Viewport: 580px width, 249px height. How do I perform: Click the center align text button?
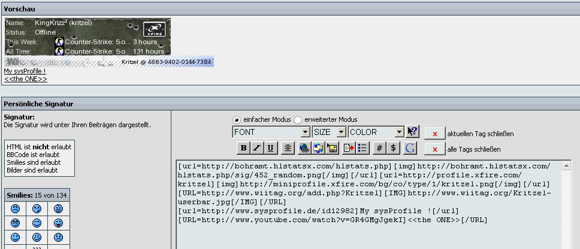[x=288, y=148]
